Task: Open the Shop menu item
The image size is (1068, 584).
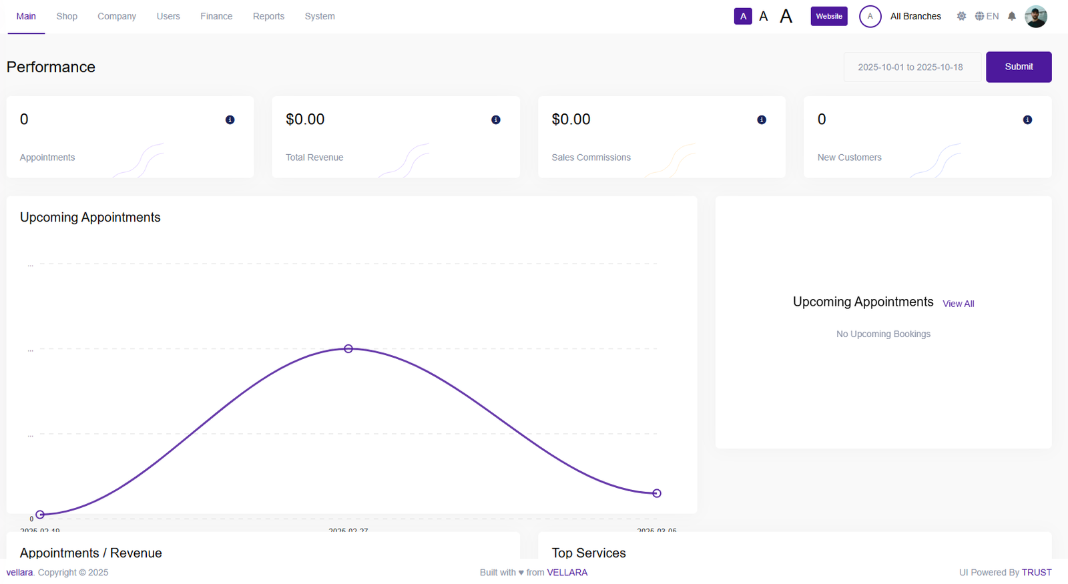Action: [67, 17]
